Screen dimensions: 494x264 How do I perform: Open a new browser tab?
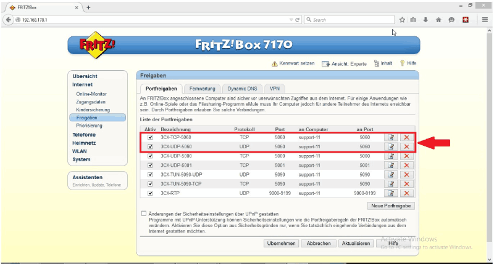click(88, 7)
